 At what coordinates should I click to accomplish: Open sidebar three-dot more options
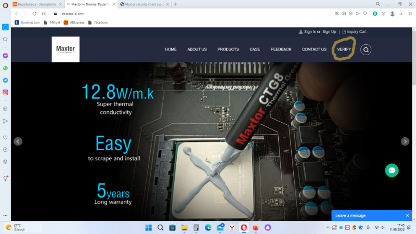coord(5,215)
